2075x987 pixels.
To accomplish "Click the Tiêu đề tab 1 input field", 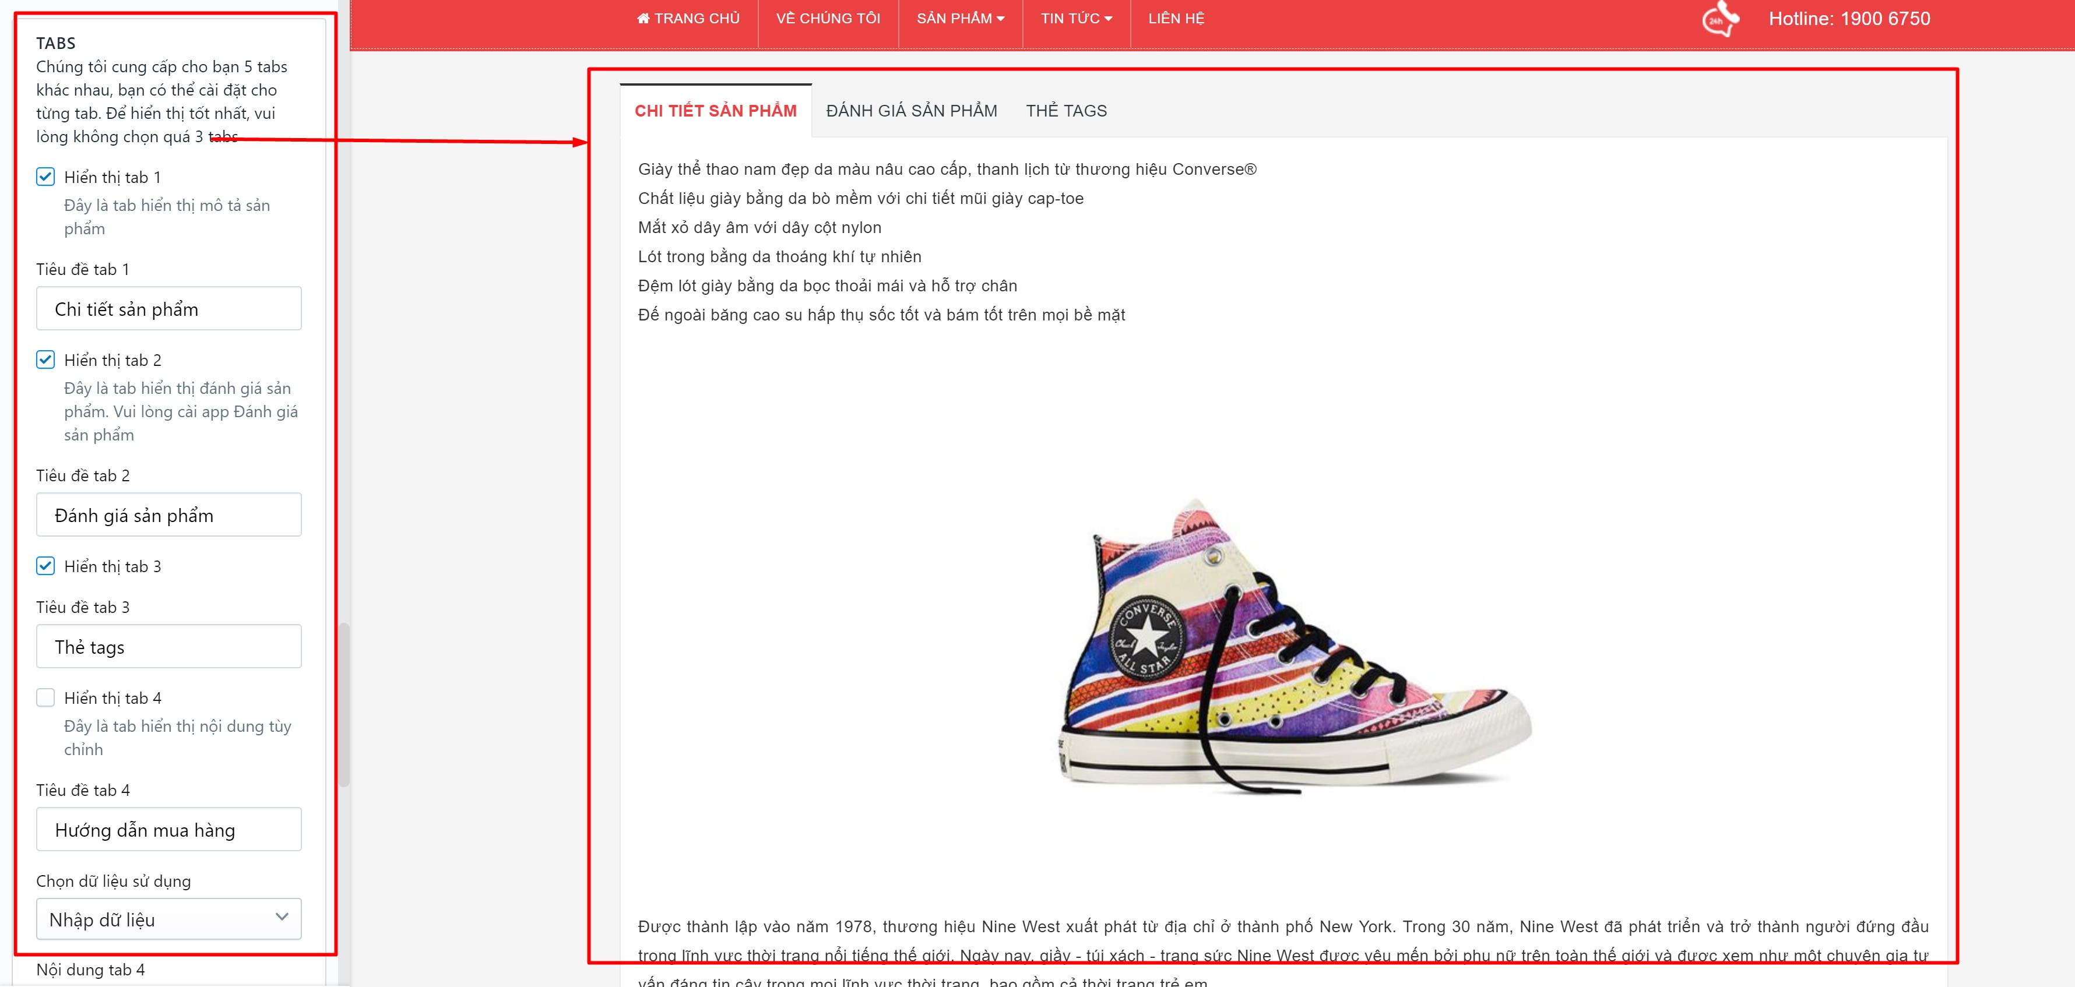I will (x=169, y=309).
